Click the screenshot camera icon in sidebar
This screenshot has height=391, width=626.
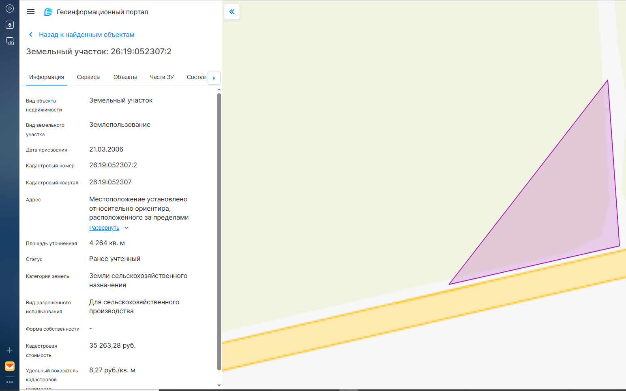coord(10,41)
